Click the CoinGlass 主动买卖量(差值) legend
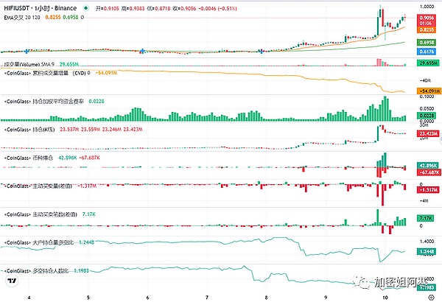 [41, 184]
